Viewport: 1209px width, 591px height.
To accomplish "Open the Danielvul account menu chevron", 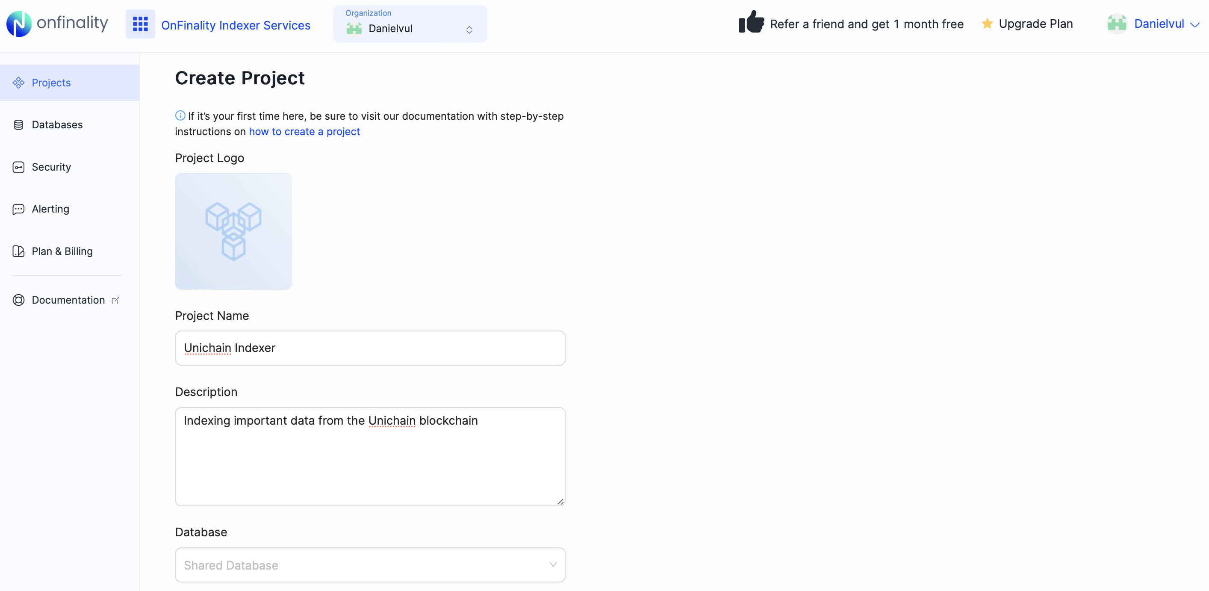I will [x=1195, y=25].
